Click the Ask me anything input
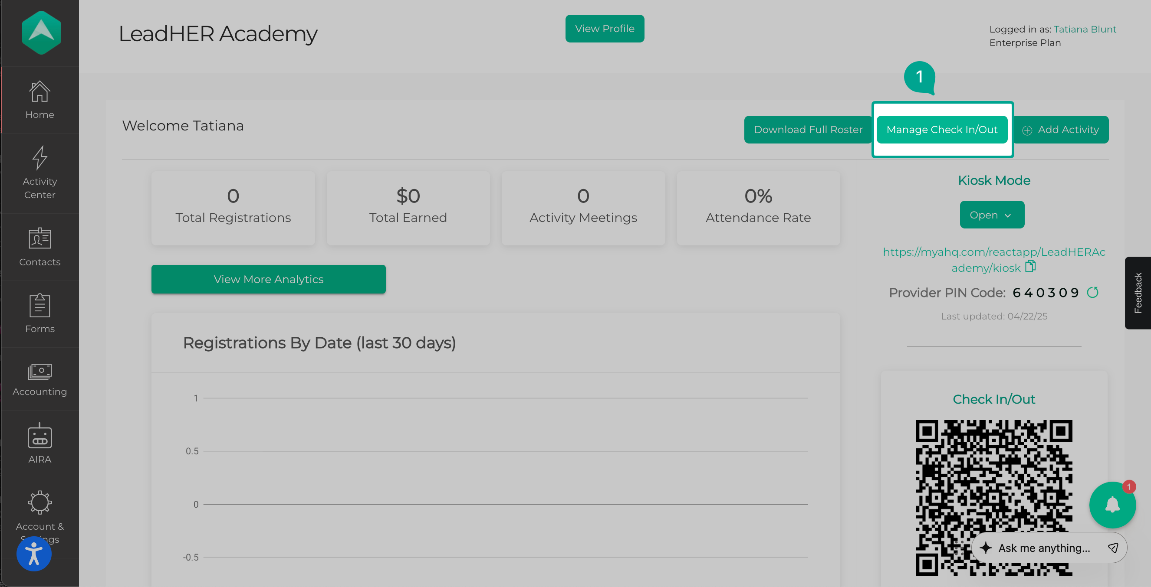The height and width of the screenshot is (587, 1151). click(1044, 548)
